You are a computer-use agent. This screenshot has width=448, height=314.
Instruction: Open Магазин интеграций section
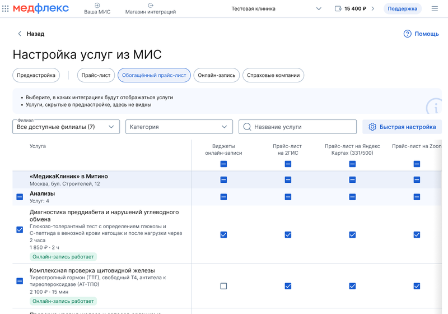pyautogui.click(x=151, y=8)
